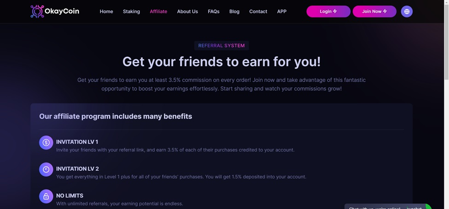This screenshot has height=209, width=449.
Task: Click the Invitation LV 2 clock icon
Action: [x=46, y=169]
